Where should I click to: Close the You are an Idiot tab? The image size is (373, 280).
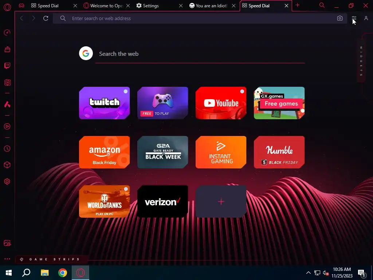[x=233, y=6]
